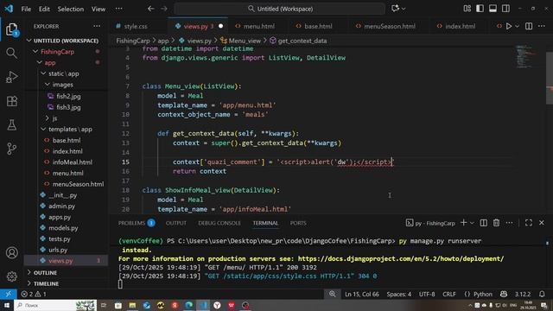The width and height of the screenshot is (553, 311).
Task: Go back with the navigation arrow
Action: point(151,9)
